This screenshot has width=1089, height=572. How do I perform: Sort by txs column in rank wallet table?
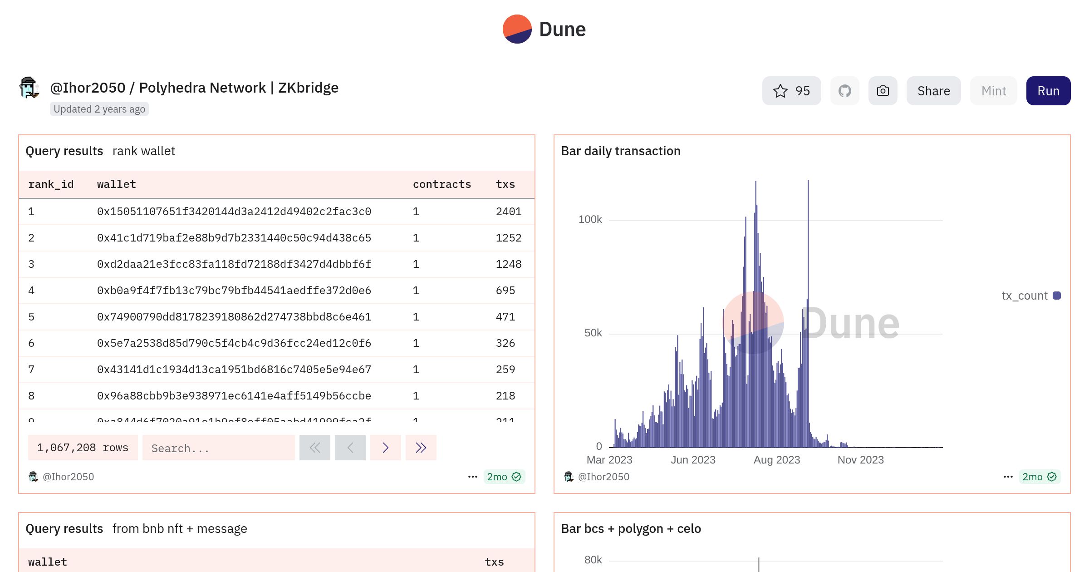pyautogui.click(x=505, y=184)
